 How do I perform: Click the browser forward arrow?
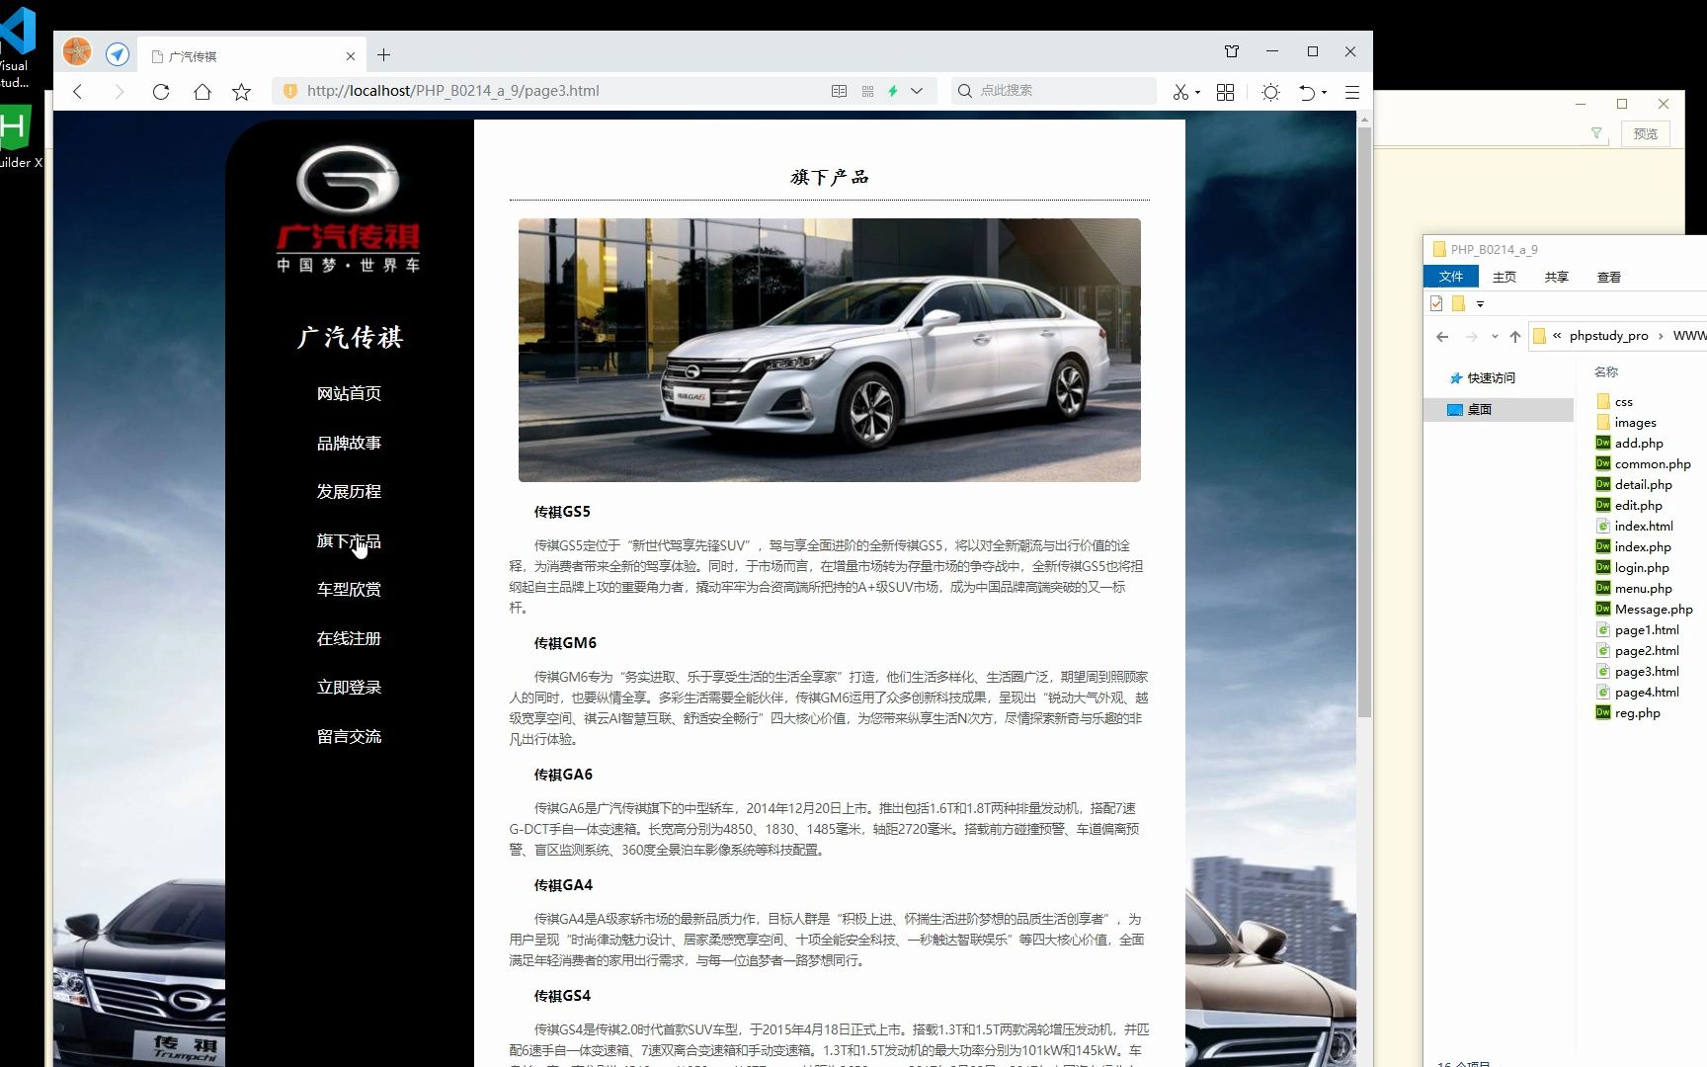click(x=119, y=92)
